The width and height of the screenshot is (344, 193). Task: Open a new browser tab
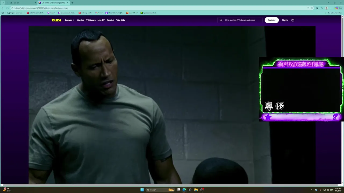tap(72, 3)
